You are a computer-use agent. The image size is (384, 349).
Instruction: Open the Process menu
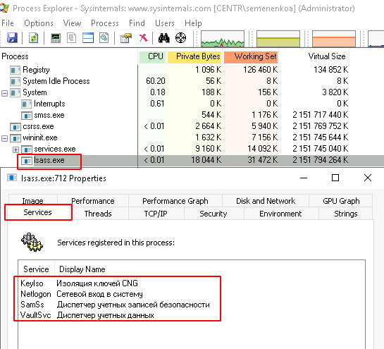(105, 23)
